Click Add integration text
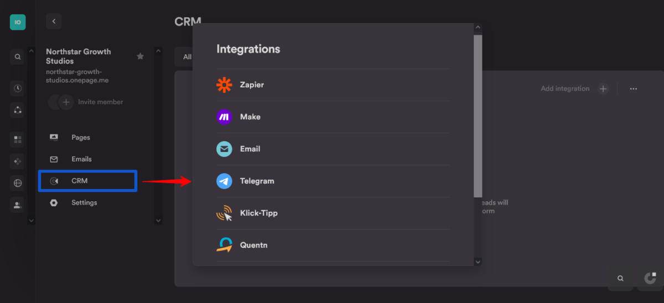Viewport: 664px width, 303px height. tap(565, 88)
